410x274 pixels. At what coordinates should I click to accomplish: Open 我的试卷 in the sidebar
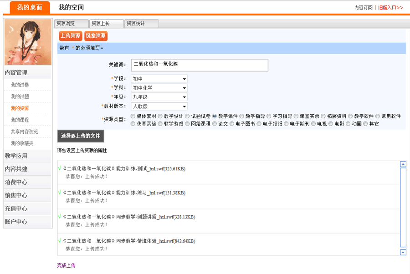(x=20, y=85)
